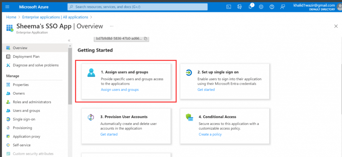
Task: Click the Self-service sidebar icon
Action: [x=8, y=145]
